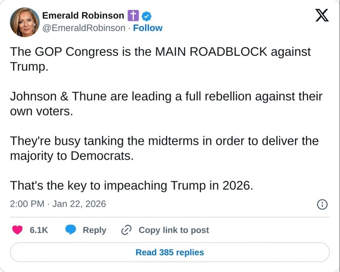Click the purple cross emoji badge
The height and width of the screenshot is (272, 340).
coord(133,16)
